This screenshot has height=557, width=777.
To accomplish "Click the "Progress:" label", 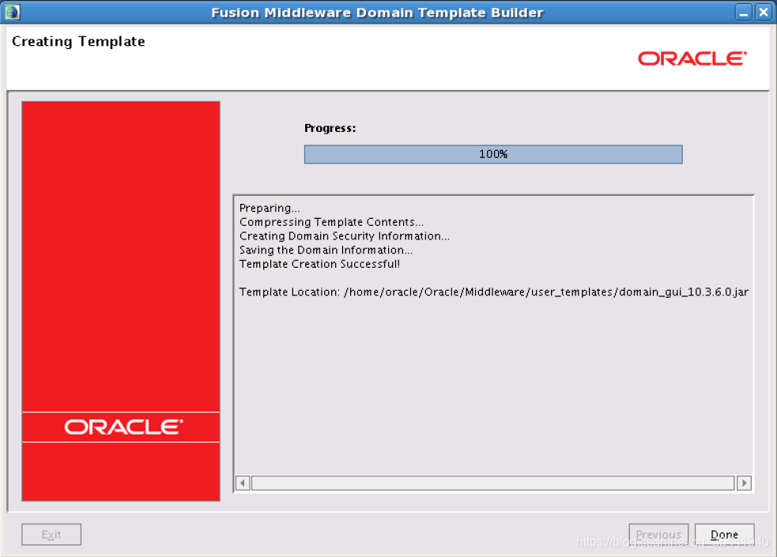I will [330, 128].
